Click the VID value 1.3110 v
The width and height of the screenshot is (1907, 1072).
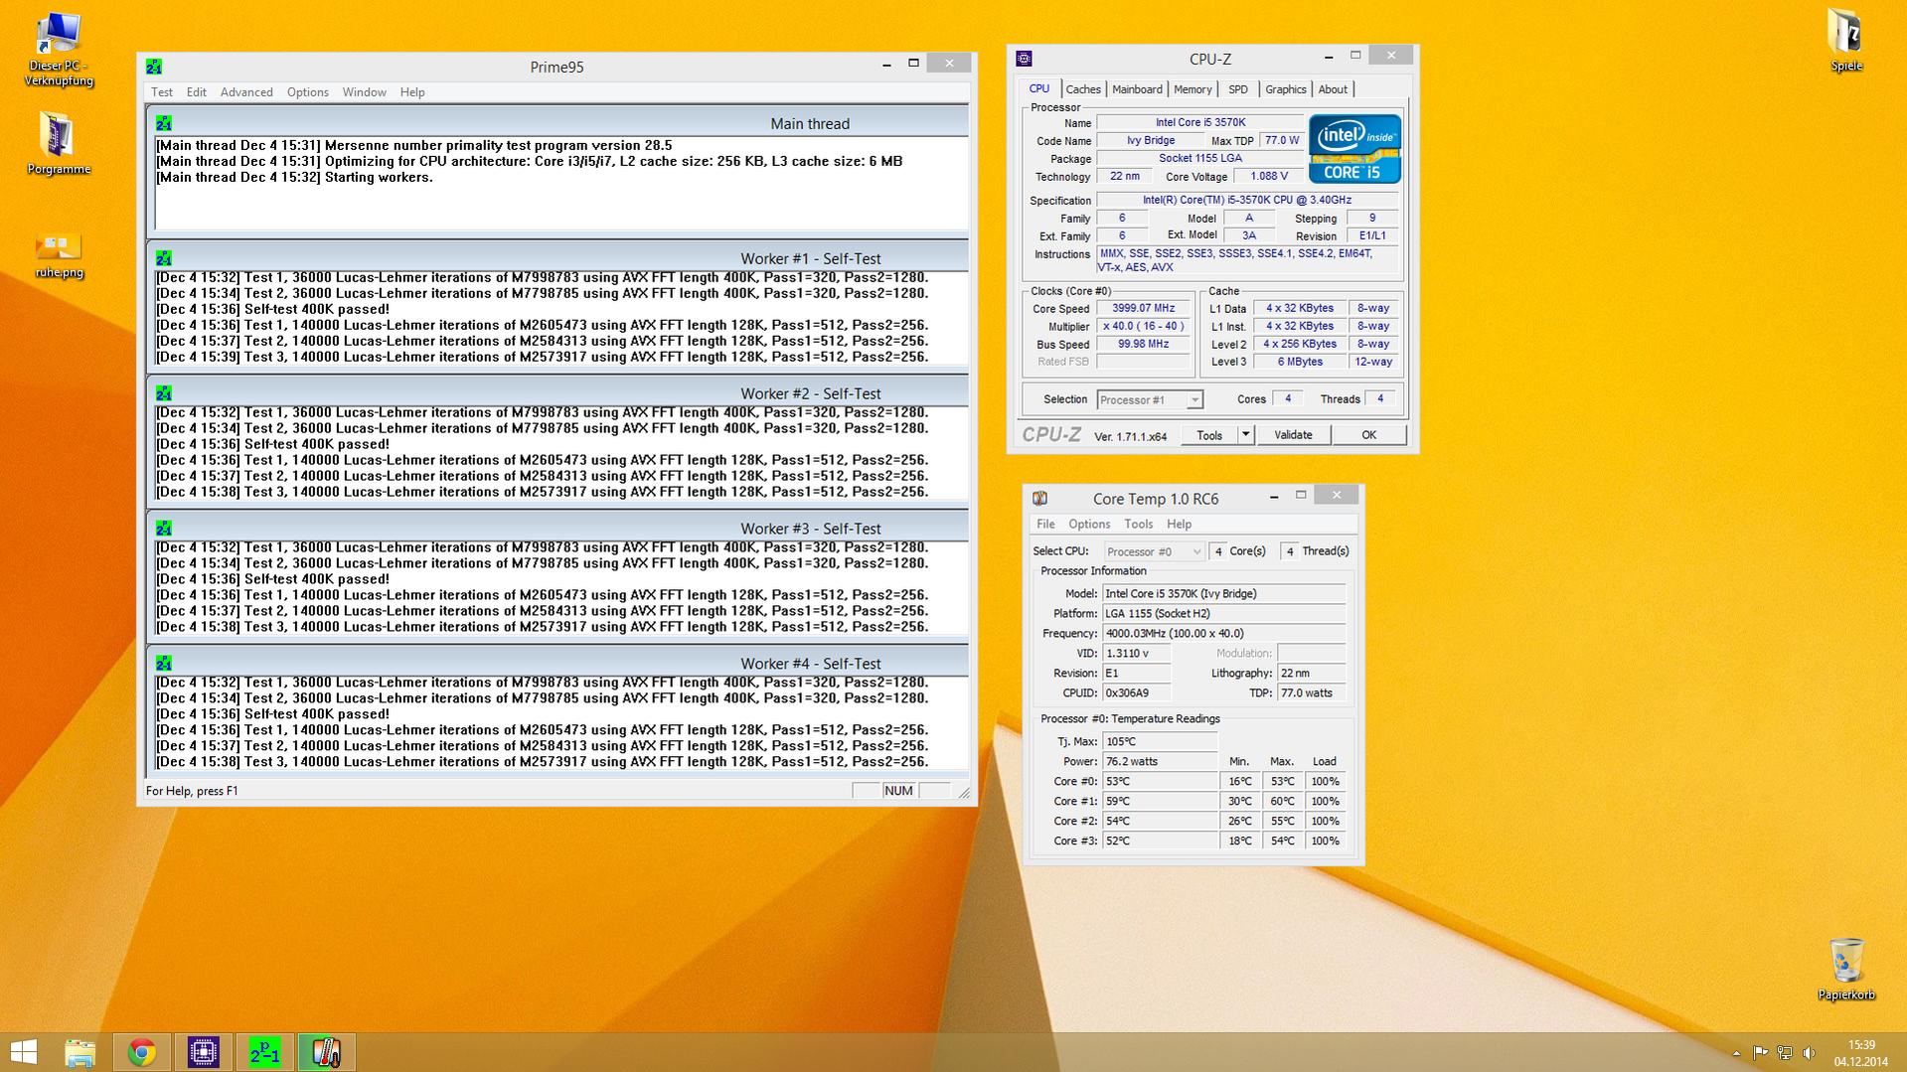coord(1137,653)
